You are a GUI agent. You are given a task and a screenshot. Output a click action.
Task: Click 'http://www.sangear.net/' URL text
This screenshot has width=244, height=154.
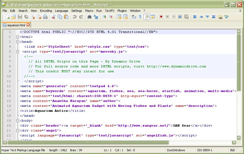143,126
